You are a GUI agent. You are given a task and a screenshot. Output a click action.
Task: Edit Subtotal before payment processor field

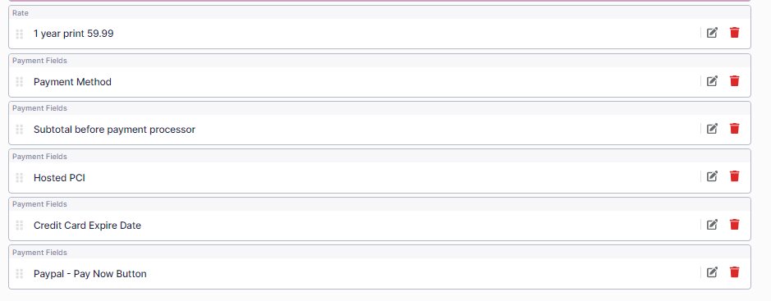[x=712, y=129]
